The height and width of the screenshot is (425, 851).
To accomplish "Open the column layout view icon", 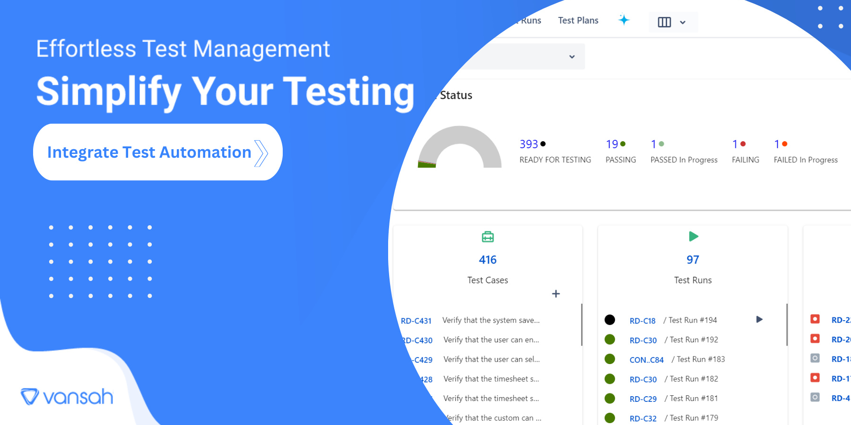I will pyautogui.click(x=664, y=22).
